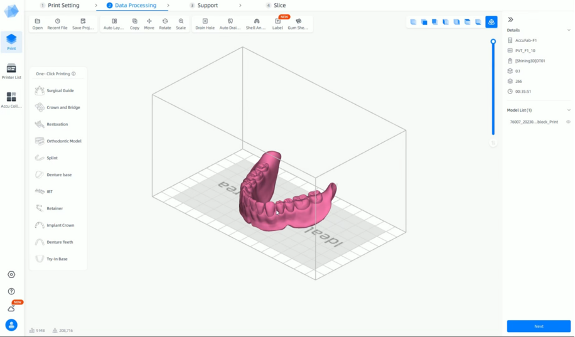Viewport: 575px width, 337px height.
Task: Click the Next button
Action: [x=539, y=326]
